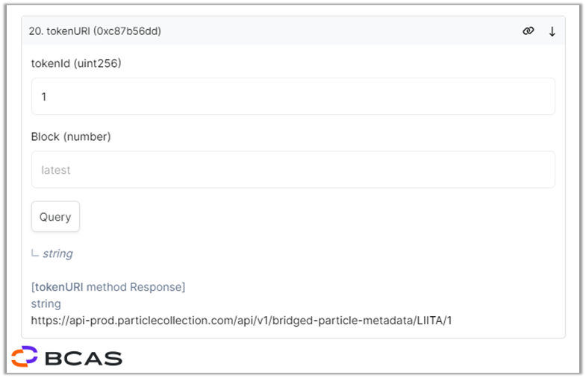Click the plain string type under method Response
The image size is (586, 378).
[x=46, y=303]
